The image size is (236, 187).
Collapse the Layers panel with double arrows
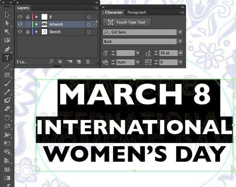tap(97, 2)
